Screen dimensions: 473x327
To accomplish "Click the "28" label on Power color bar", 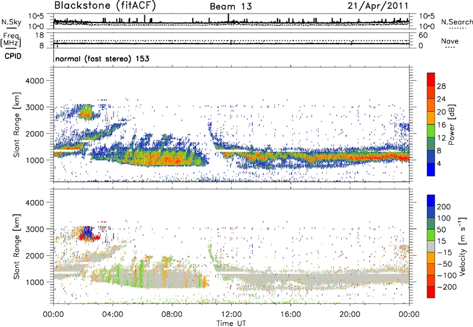I will pyautogui.click(x=441, y=86).
